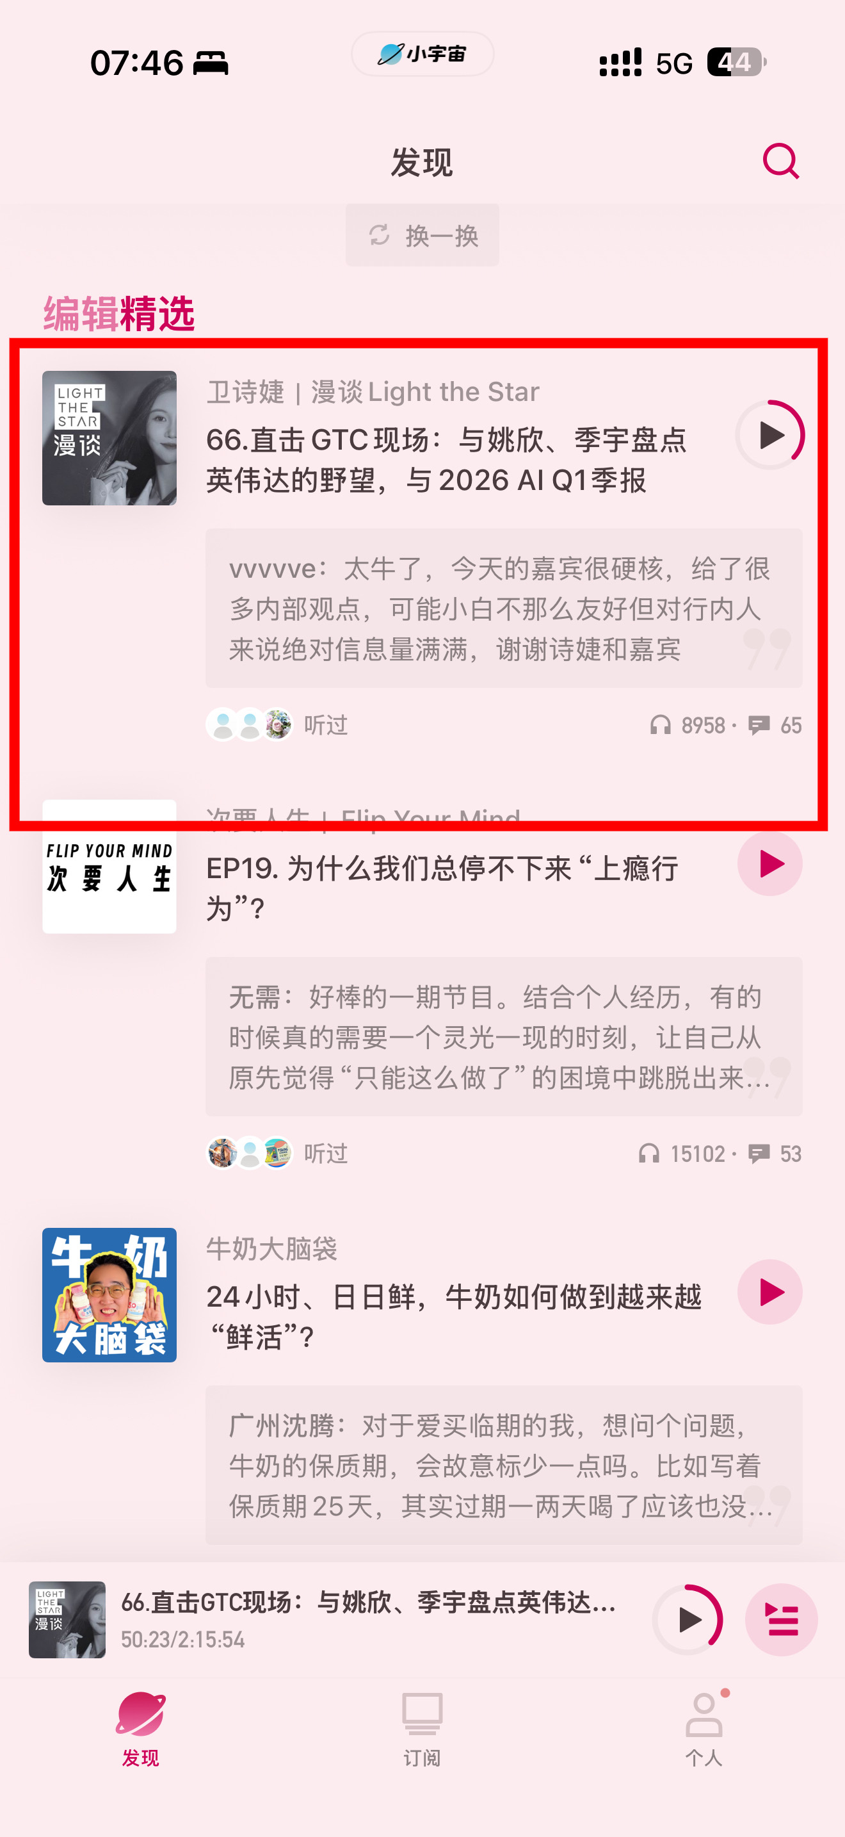The width and height of the screenshot is (845, 1837).
Task: Open the 牛奶大脑袋 podcast name link
Action: coord(271,1248)
